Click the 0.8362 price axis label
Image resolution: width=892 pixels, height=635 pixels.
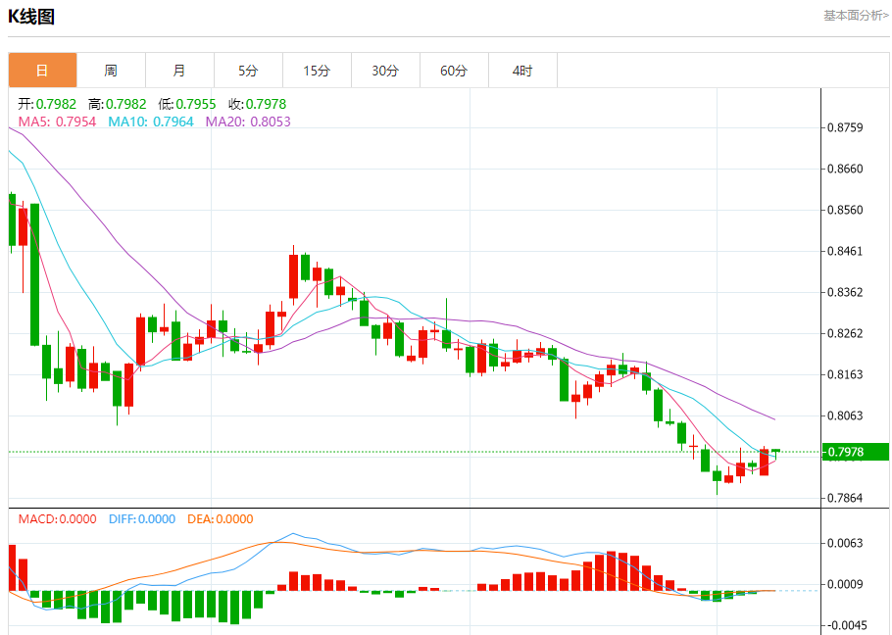845,292
